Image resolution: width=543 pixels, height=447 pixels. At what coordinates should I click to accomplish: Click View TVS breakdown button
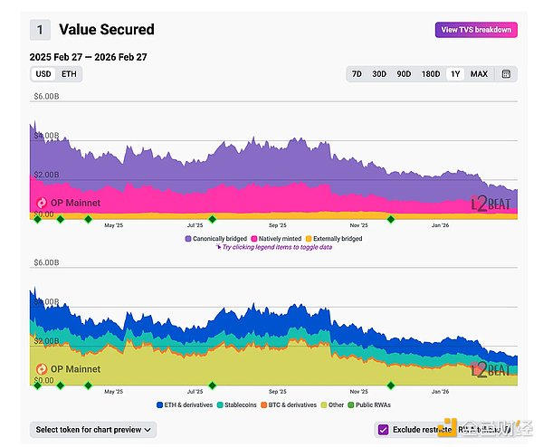tap(476, 30)
